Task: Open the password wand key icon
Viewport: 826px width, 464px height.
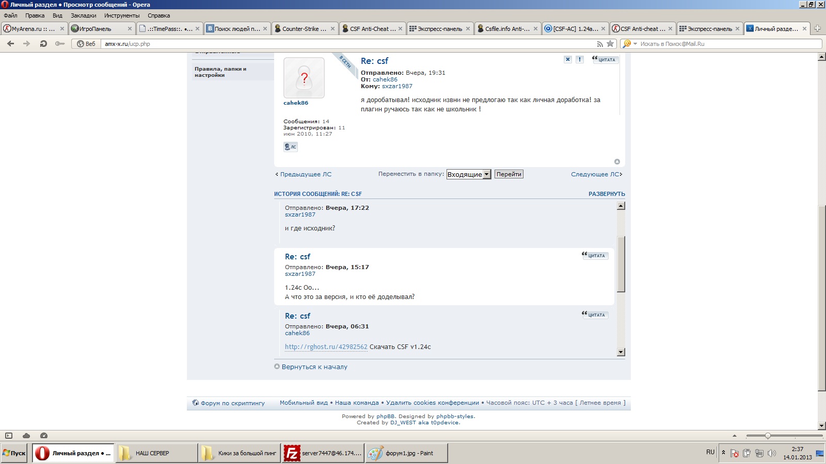Action: (60, 44)
